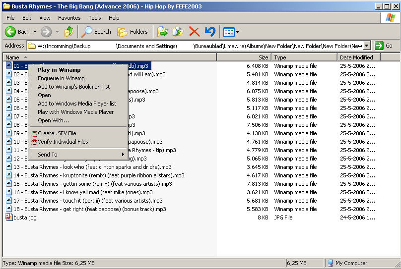This screenshot has height=269, width=401.
Task: Choose Create .SFV File
Action: point(78,133)
